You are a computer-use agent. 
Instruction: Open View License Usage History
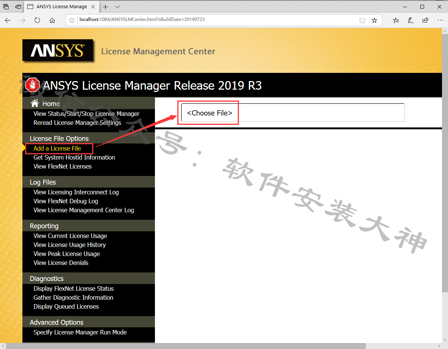click(69, 245)
